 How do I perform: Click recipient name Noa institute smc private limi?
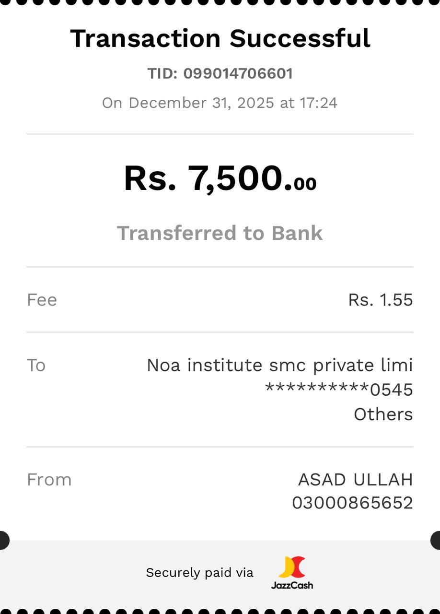pos(279,365)
